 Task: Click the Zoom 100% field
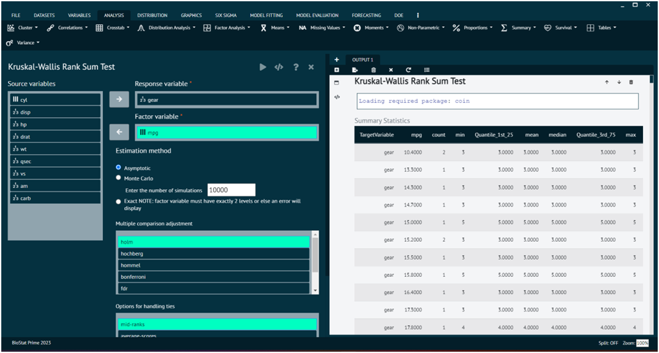[x=642, y=343]
